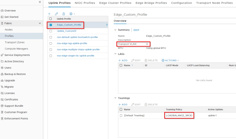
Task: Collapse the sidebar with the double chevron
Action: coord(40,2)
